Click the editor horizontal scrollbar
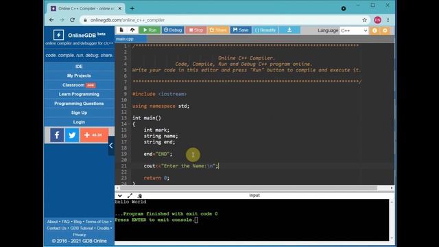 click(248, 188)
